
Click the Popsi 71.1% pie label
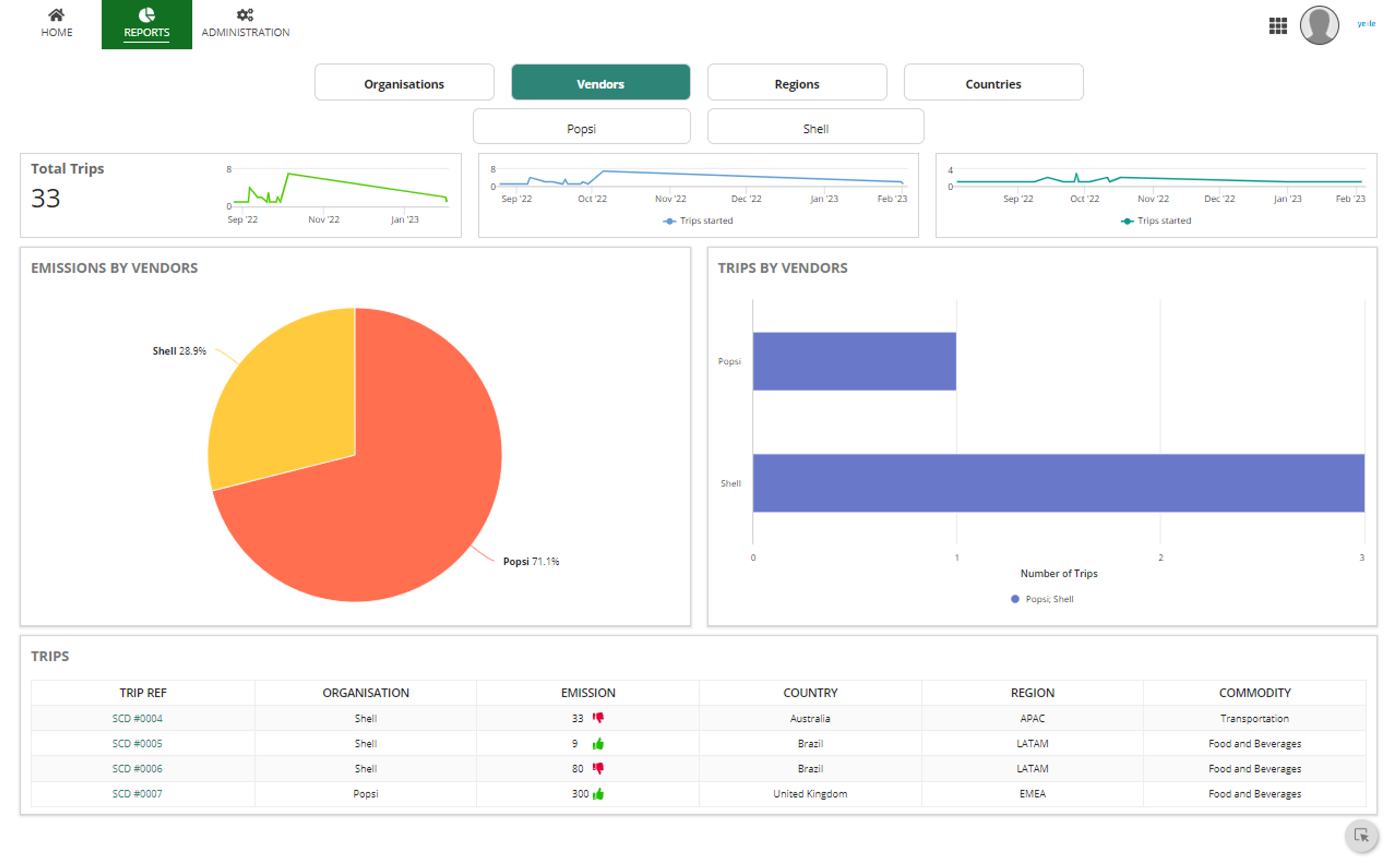coord(531,561)
